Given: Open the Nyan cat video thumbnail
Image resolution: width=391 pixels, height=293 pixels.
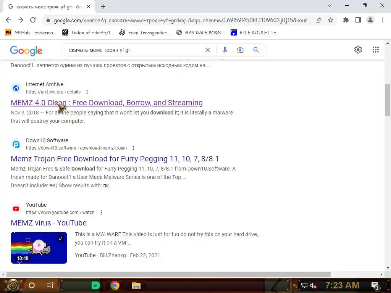Looking at the screenshot, I should [39, 248].
